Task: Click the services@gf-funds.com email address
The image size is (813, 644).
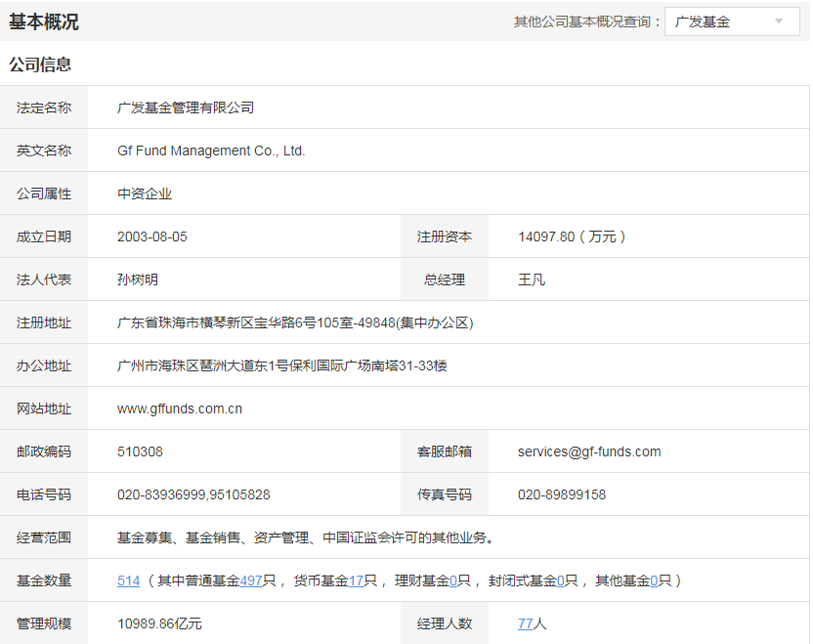Action: (x=589, y=451)
